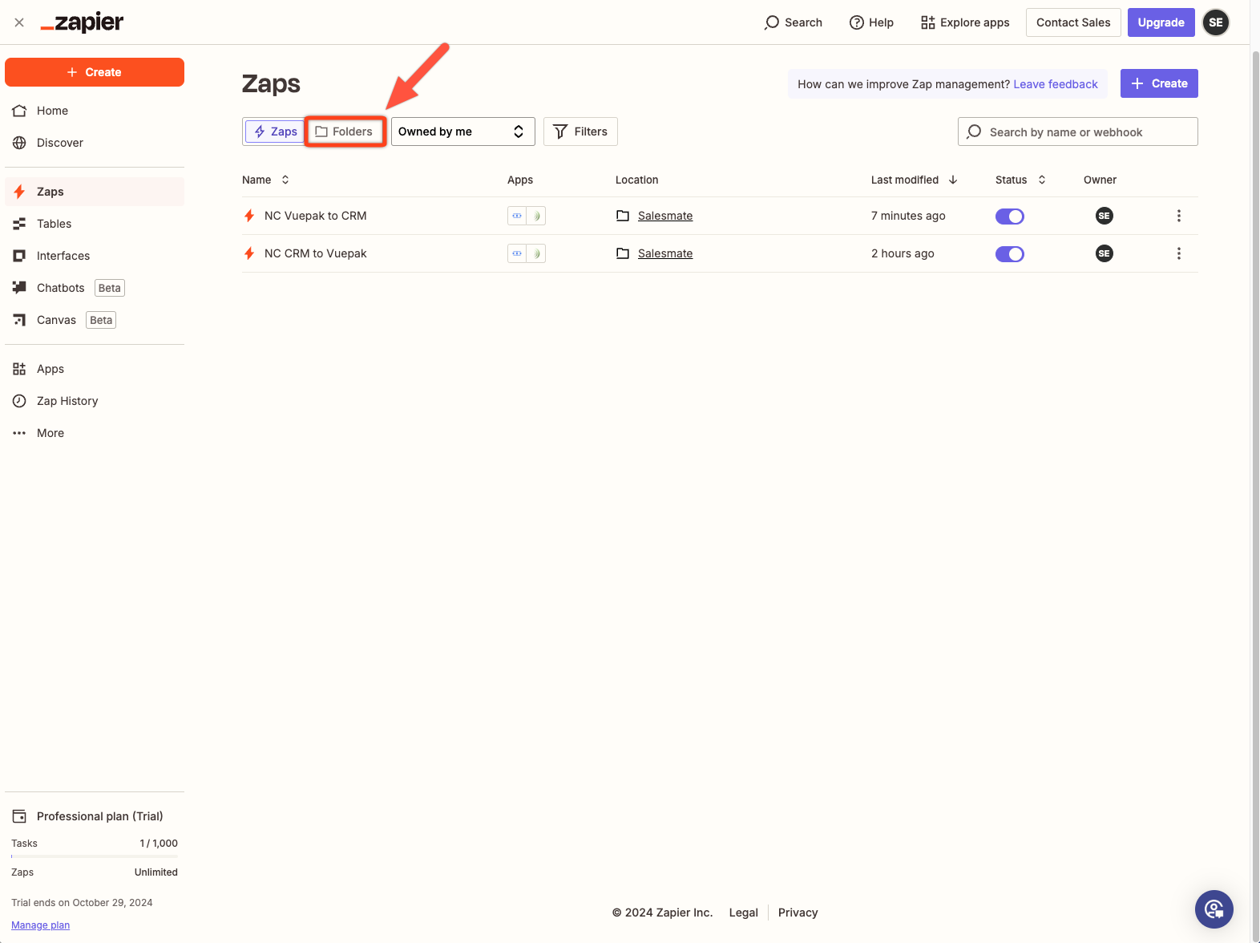Open Canvas Beta in the sidebar
This screenshot has width=1260, height=943.
point(95,320)
